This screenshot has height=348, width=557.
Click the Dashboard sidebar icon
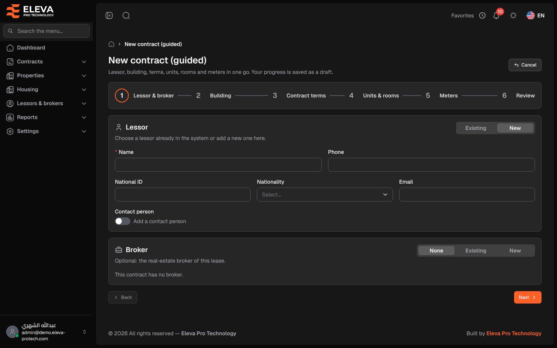[x=10, y=48]
